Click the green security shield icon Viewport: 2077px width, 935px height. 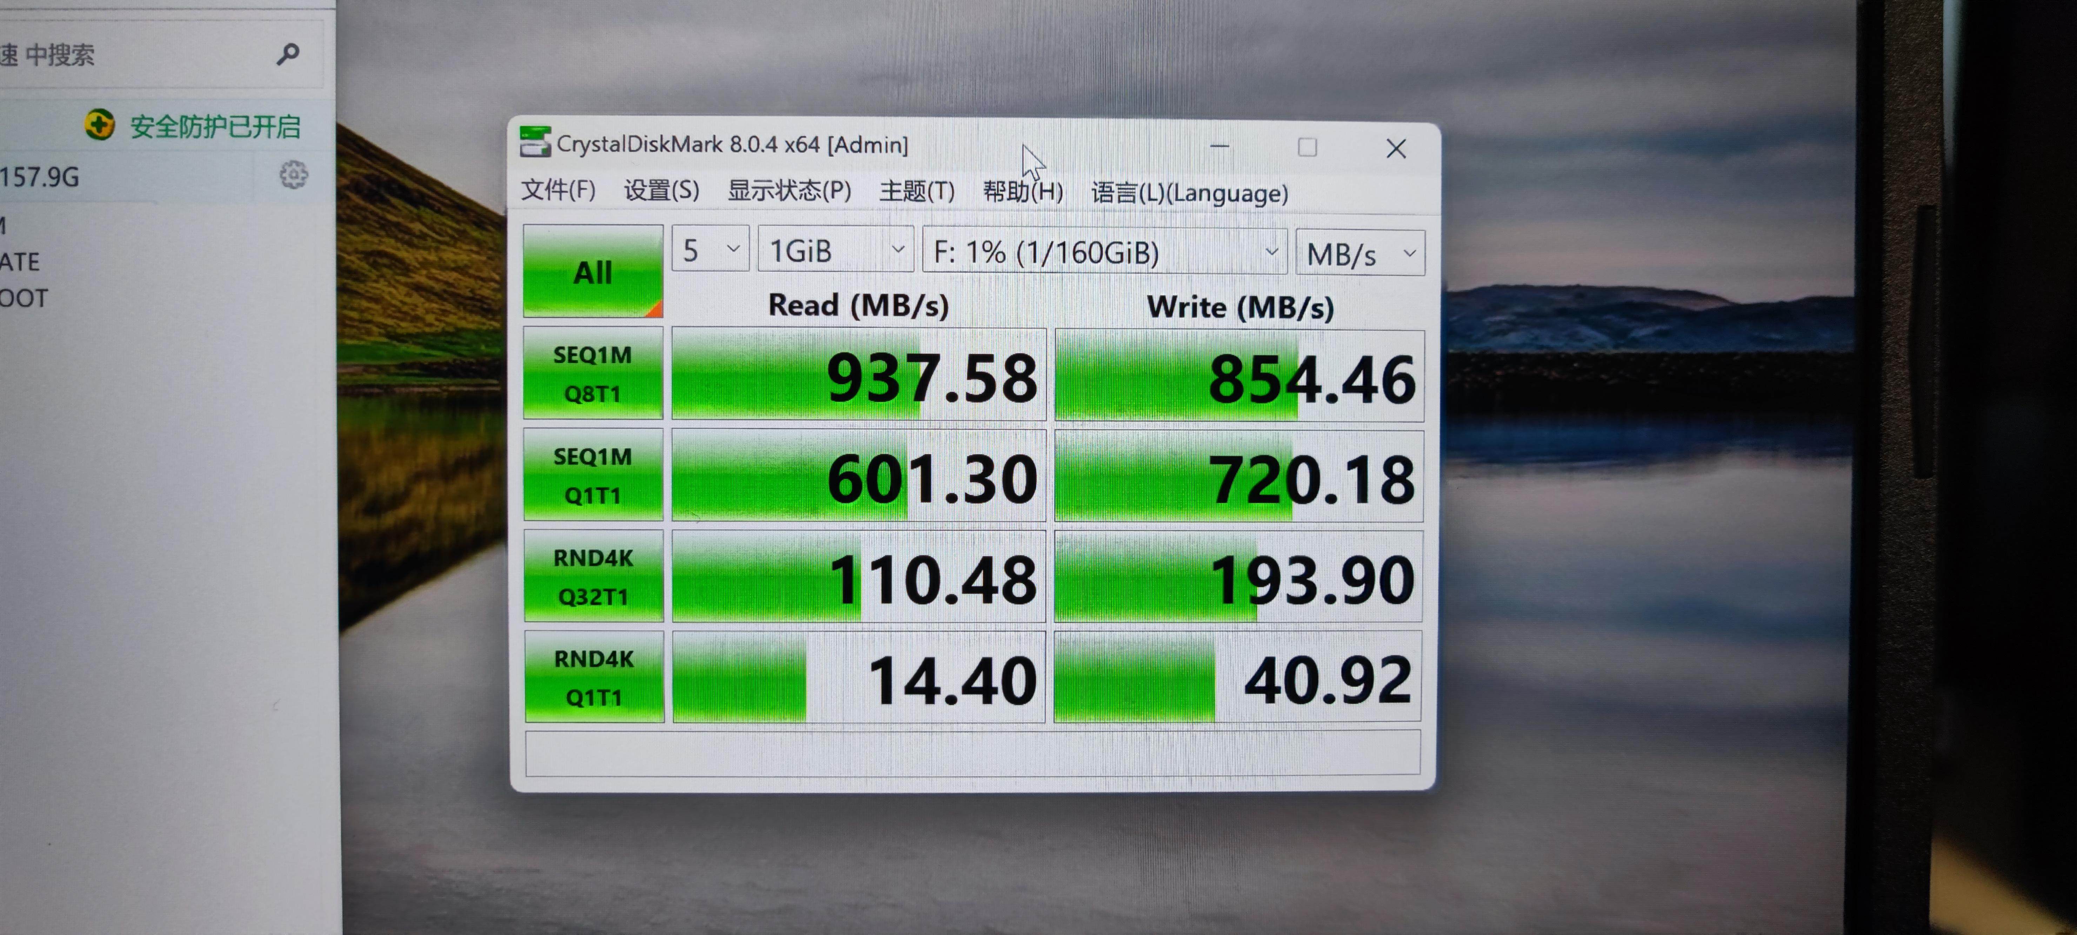tap(100, 125)
